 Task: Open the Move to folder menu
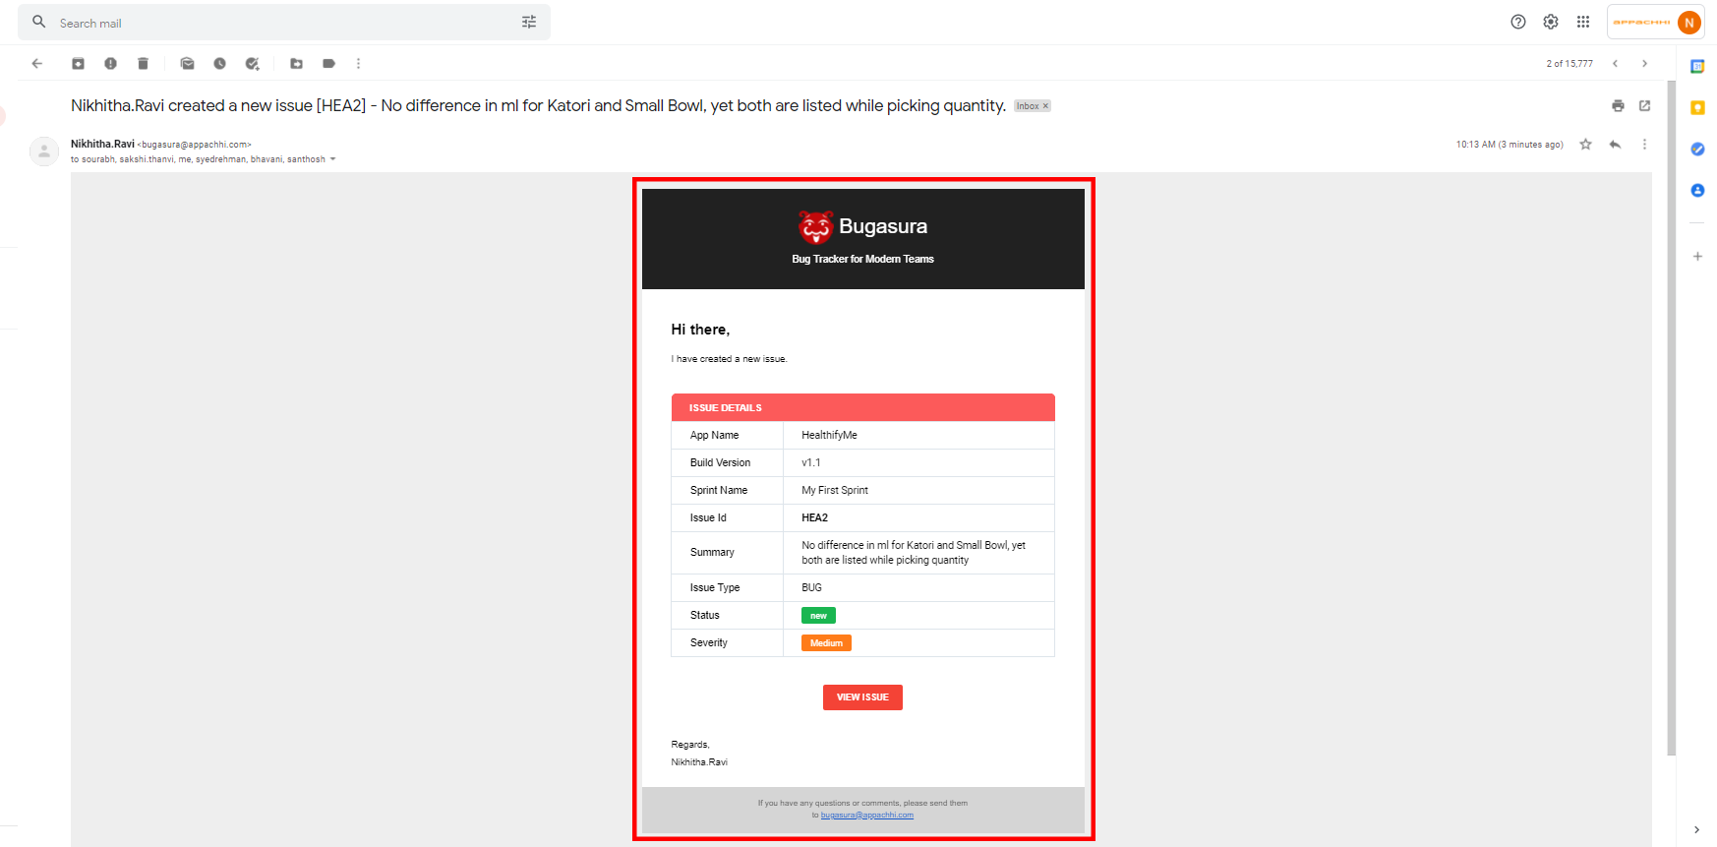pos(296,64)
